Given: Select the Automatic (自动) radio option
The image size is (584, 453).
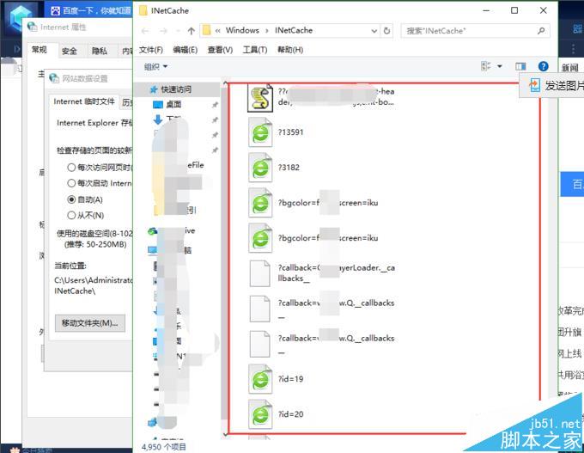Looking at the screenshot, I should click(x=71, y=199).
